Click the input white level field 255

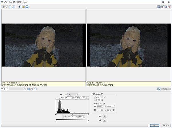84,98
